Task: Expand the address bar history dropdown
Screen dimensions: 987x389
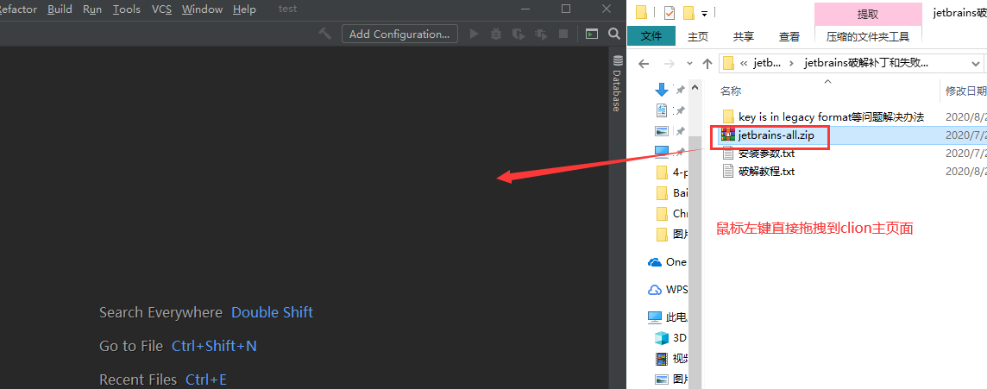Action: click(976, 64)
